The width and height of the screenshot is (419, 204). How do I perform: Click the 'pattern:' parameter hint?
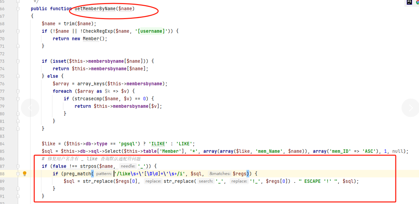(x=104, y=174)
